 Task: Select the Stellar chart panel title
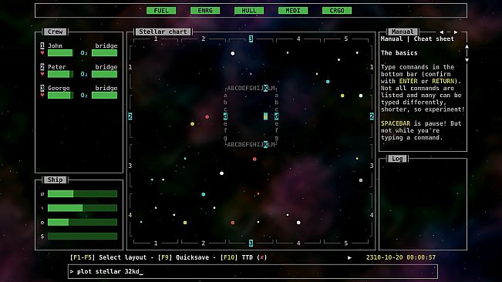[x=163, y=32]
